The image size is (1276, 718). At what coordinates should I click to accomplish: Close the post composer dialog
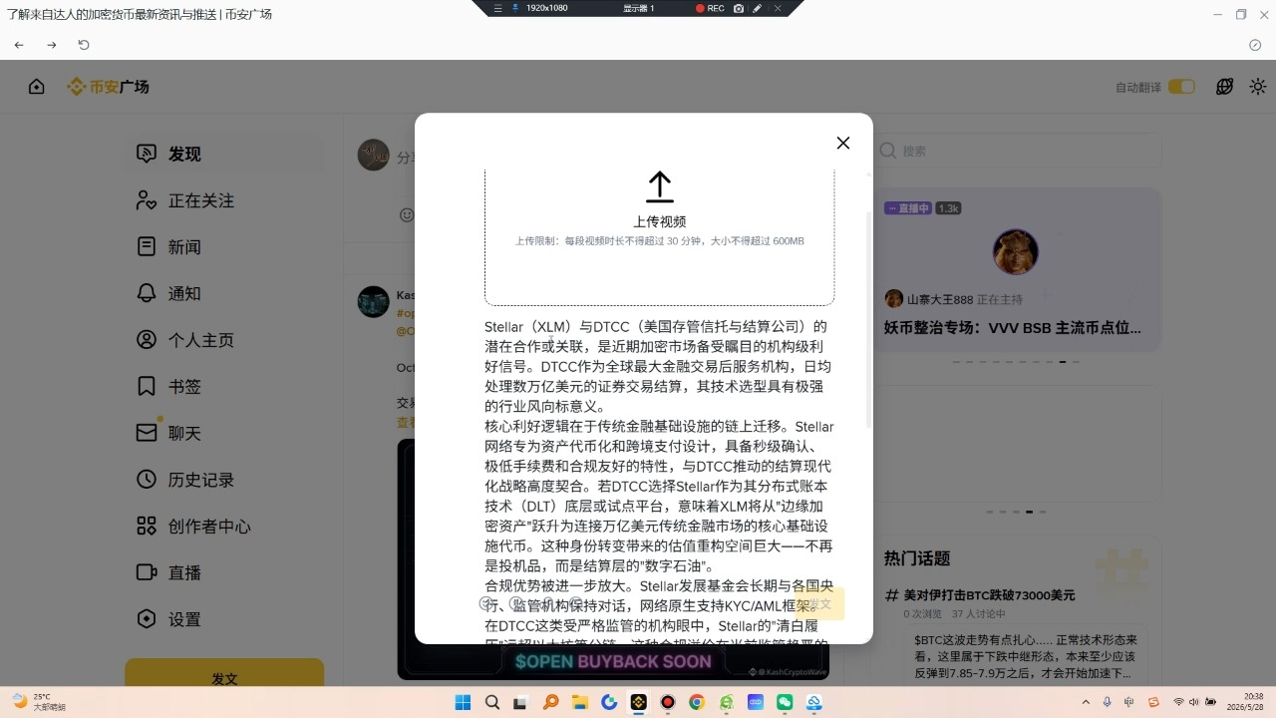pos(843,143)
